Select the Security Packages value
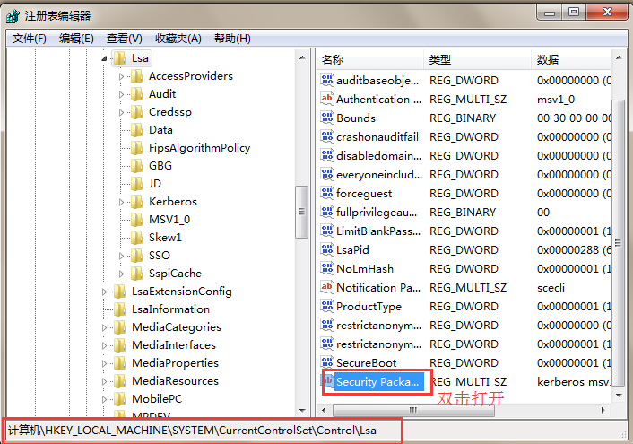 [377, 382]
